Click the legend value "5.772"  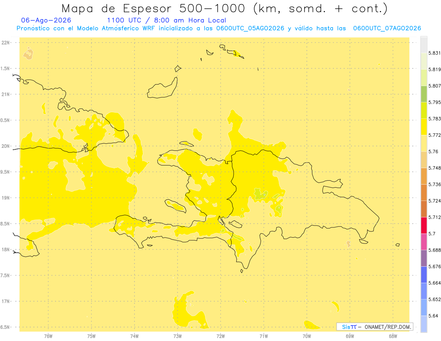[435, 135]
